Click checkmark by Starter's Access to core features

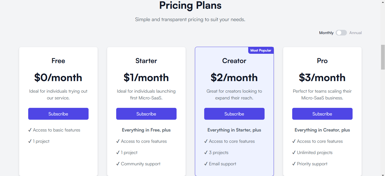pos(118,141)
